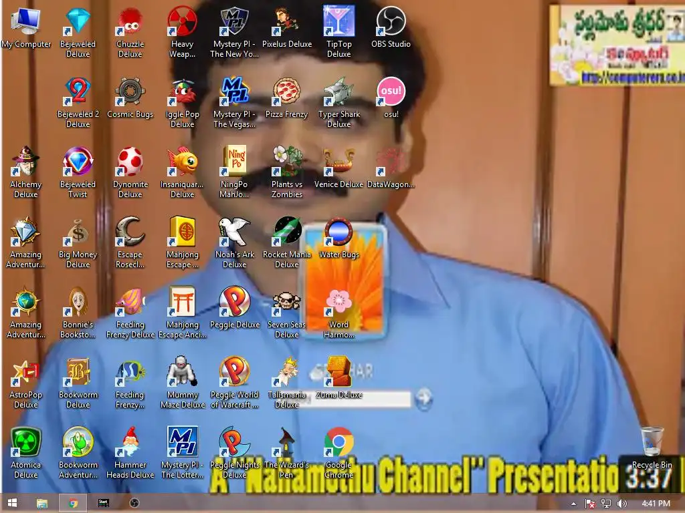Open the volume control in system tray

pos(621,504)
